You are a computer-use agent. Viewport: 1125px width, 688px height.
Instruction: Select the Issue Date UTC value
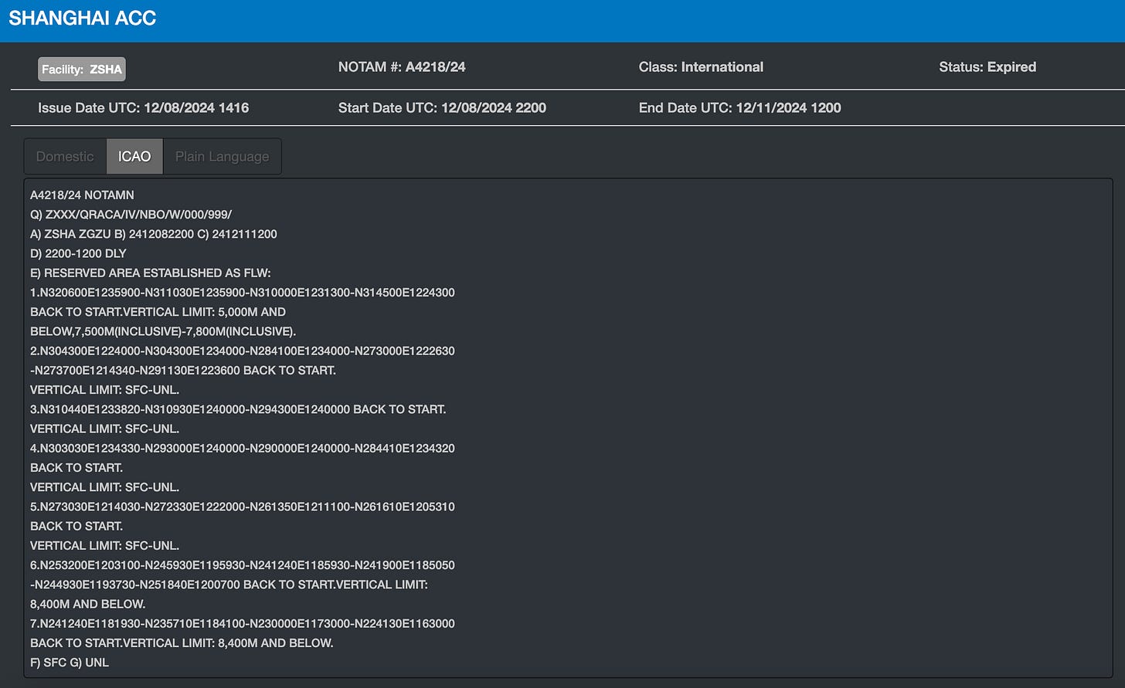196,108
